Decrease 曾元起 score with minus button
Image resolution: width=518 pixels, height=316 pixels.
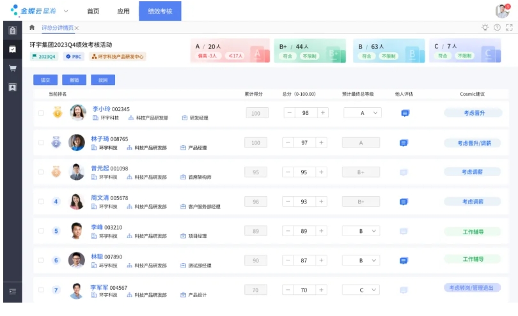(x=288, y=172)
